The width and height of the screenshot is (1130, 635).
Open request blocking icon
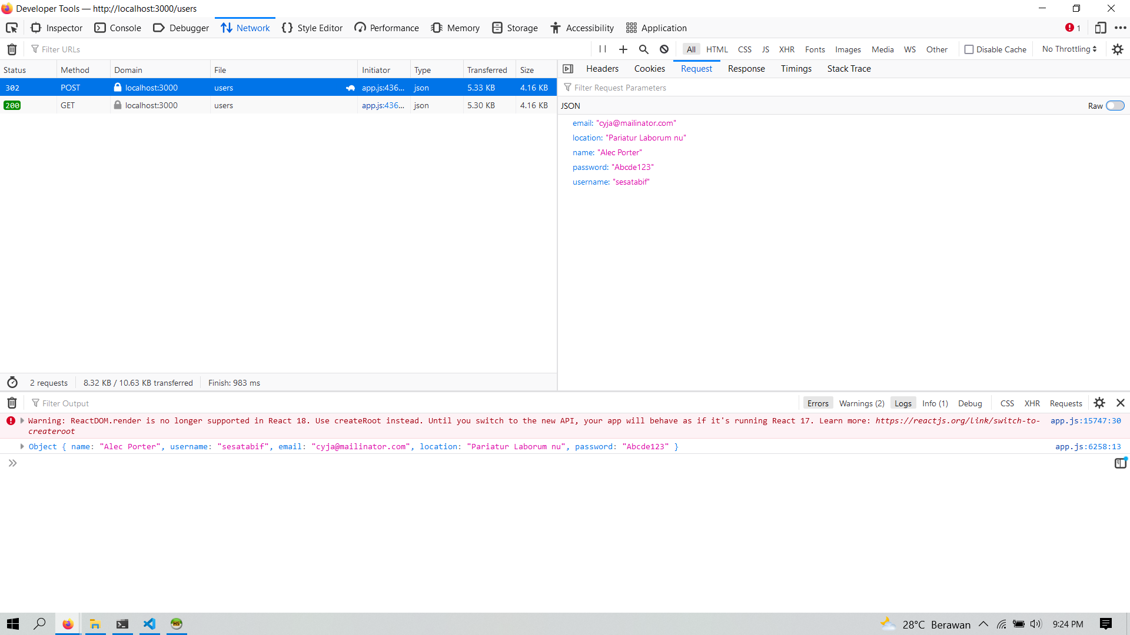pyautogui.click(x=664, y=49)
